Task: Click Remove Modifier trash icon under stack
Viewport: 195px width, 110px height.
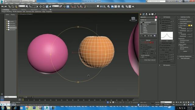Action: pos(151,36)
